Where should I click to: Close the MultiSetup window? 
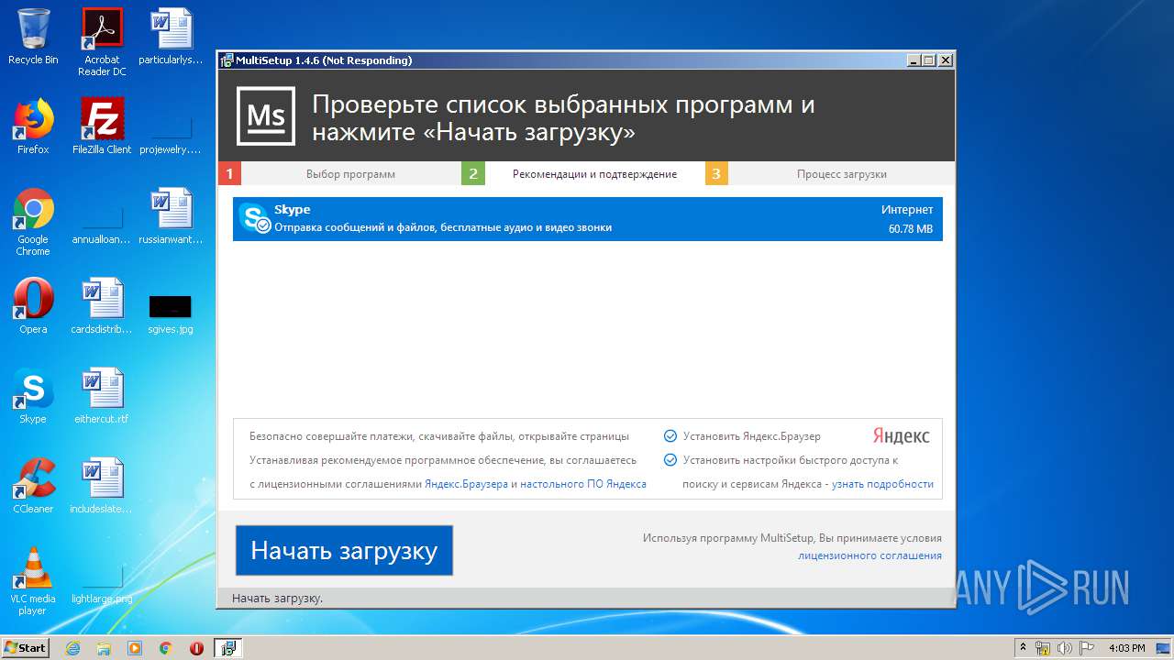946,60
